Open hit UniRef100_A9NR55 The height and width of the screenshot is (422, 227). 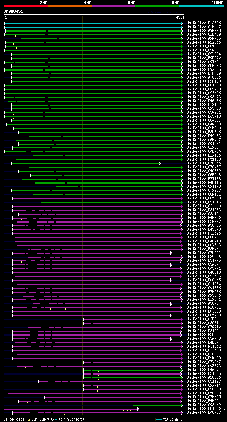coord(204,39)
